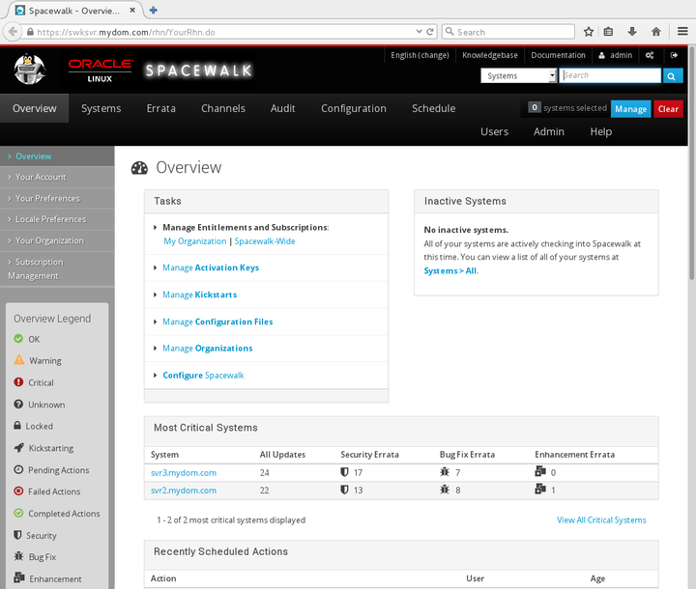Open Manage Configuration Files link
The width and height of the screenshot is (696, 589).
pos(217,322)
